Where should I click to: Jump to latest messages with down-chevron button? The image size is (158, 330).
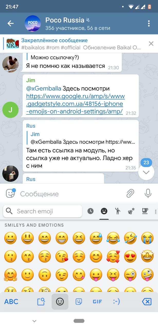(x=146, y=172)
